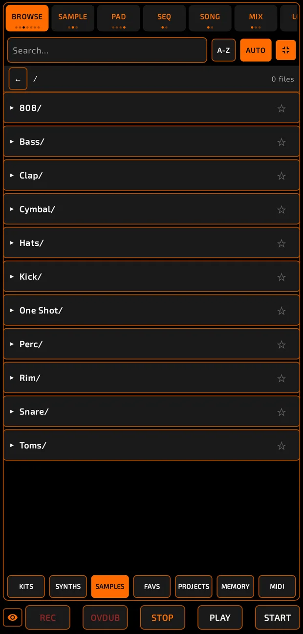Image resolution: width=303 pixels, height=634 pixels.
Task: Click the orange collapse-view icon beside AUTO
Action: 286,50
